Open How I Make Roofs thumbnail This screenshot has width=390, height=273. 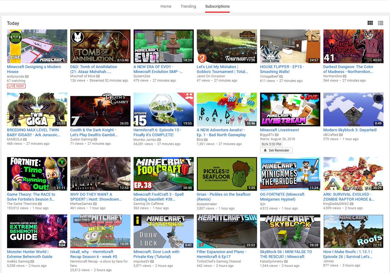353,231
